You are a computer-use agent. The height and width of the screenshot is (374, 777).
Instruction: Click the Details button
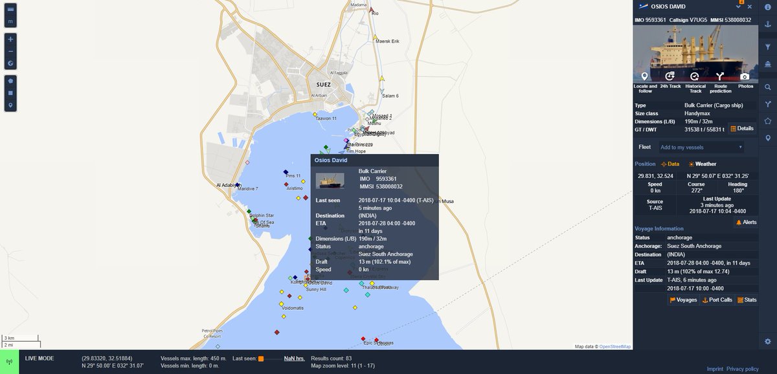point(742,129)
